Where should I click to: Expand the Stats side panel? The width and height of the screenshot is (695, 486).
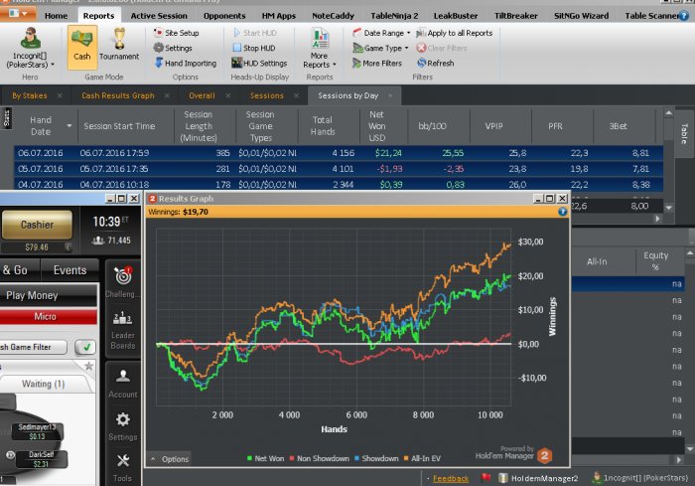pyautogui.click(x=6, y=118)
